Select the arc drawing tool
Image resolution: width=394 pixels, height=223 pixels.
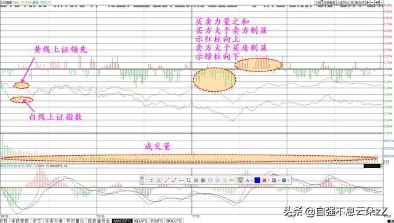(225, 180)
